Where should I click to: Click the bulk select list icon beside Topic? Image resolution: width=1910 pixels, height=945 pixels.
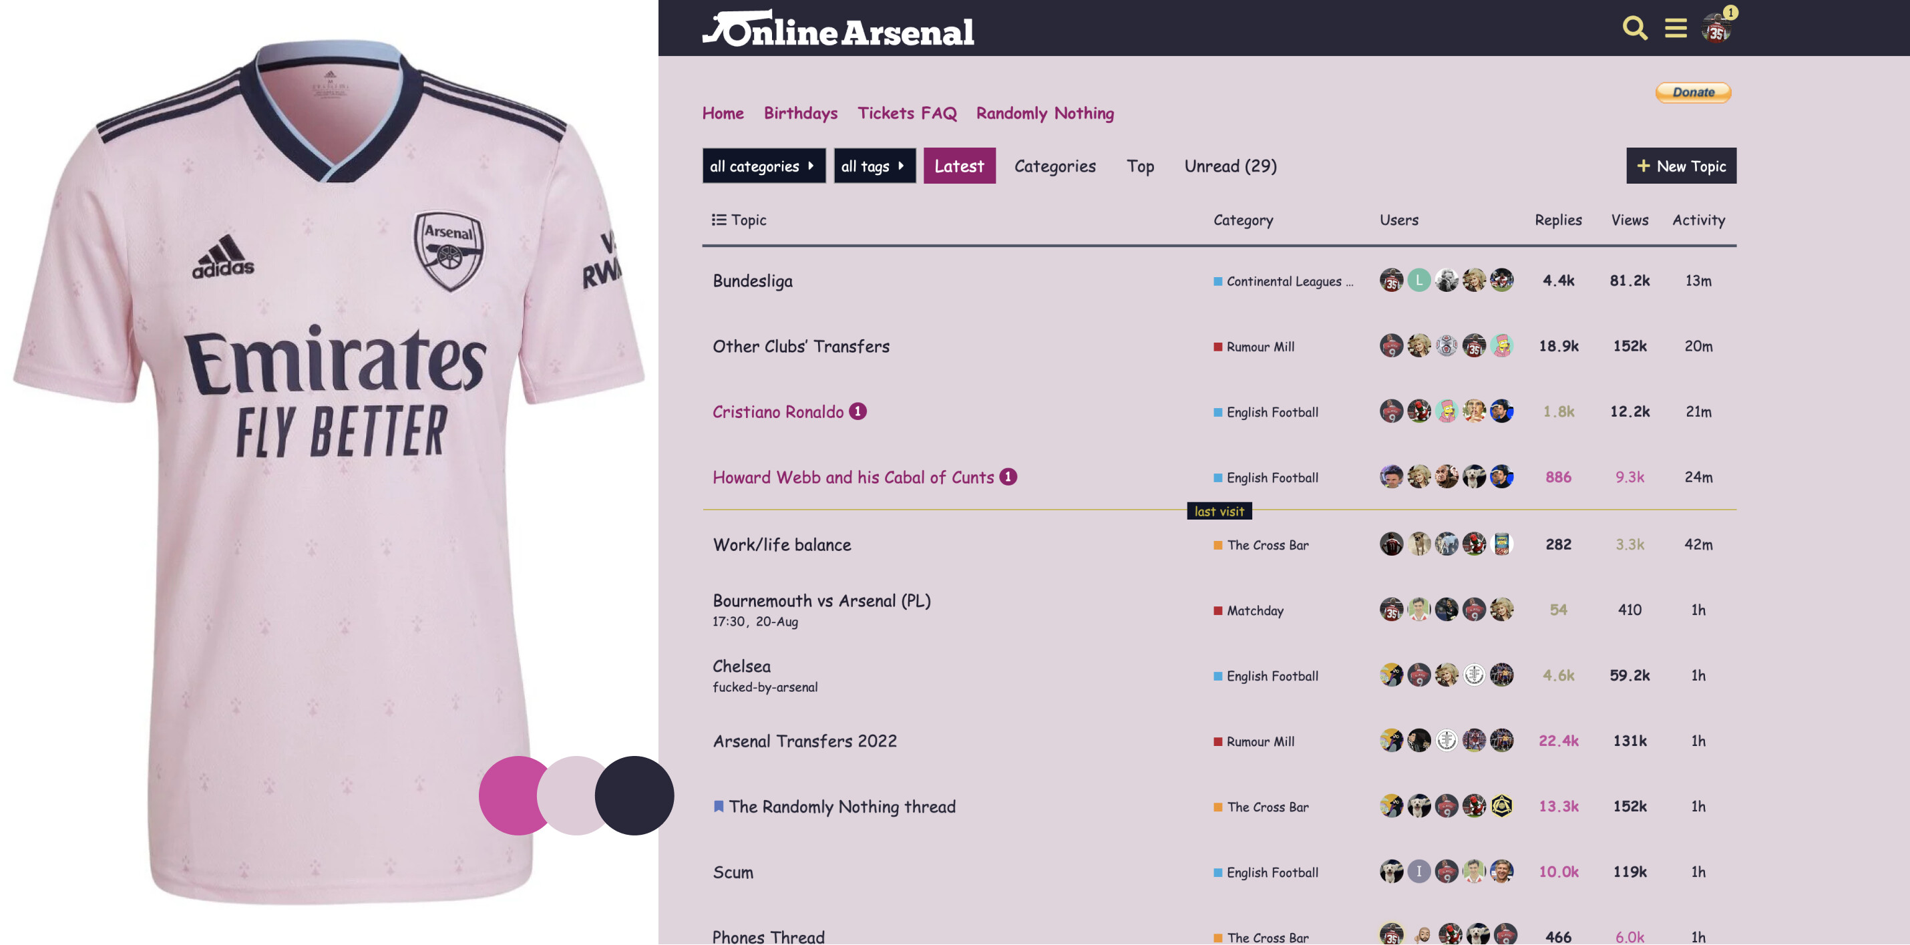[719, 220]
